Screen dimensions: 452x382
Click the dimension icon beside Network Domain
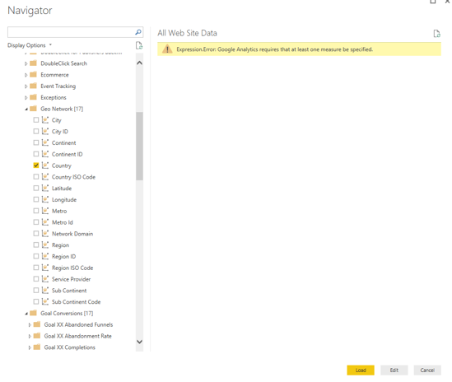click(45, 234)
